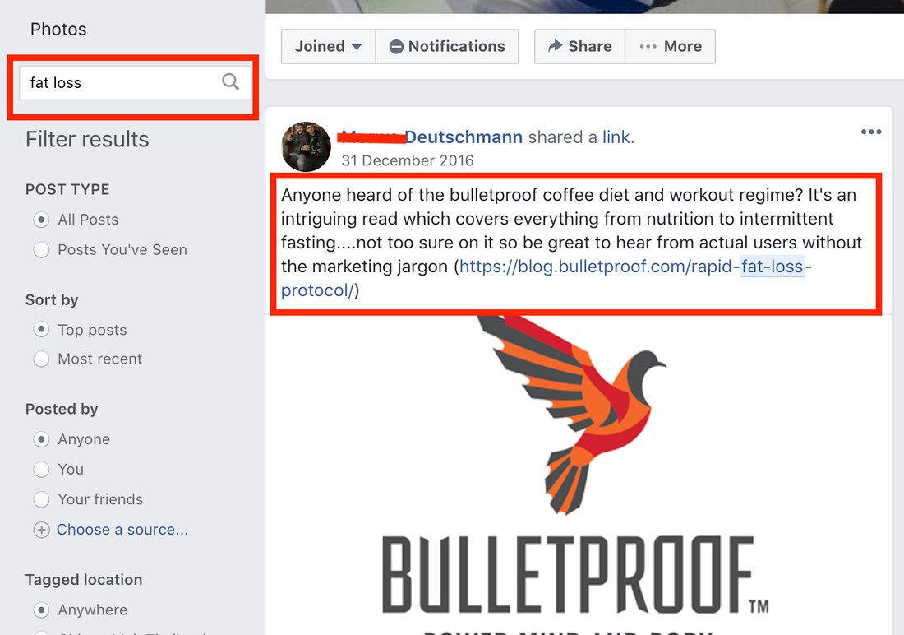Click the Notifications minus-circle icon
Screen dimensions: 904x635
[x=396, y=47]
